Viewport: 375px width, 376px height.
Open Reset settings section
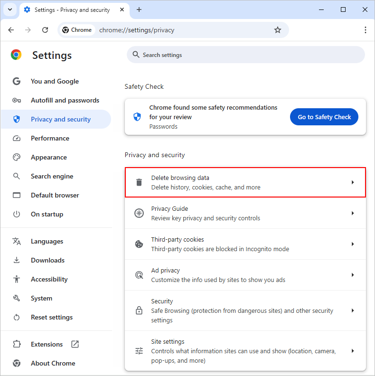point(56,317)
